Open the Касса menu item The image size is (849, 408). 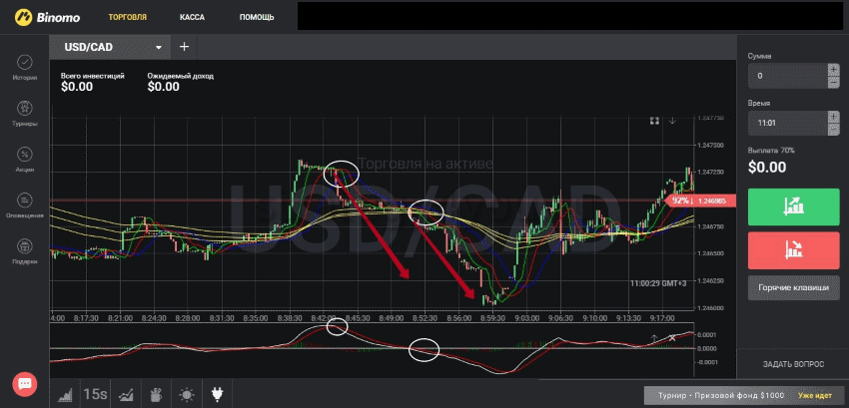pos(192,18)
